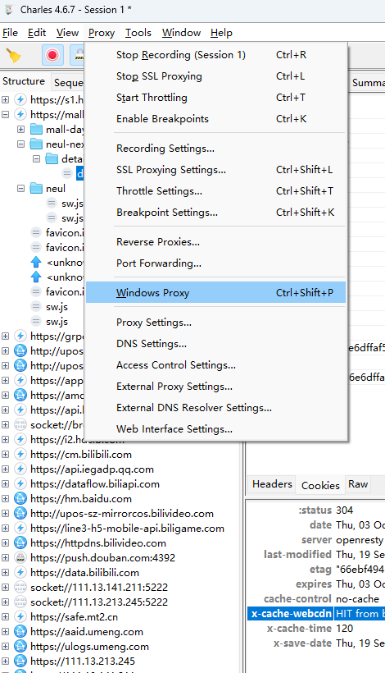The height and width of the screenshot is (673, 385).
Task: Choose Port Forwarding...
Action: click(215, 263)
